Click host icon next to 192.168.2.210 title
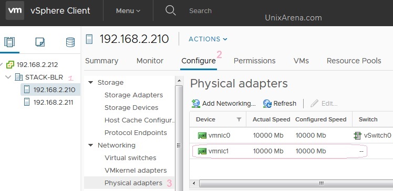 pyautogui.click(x=89, y=39)
